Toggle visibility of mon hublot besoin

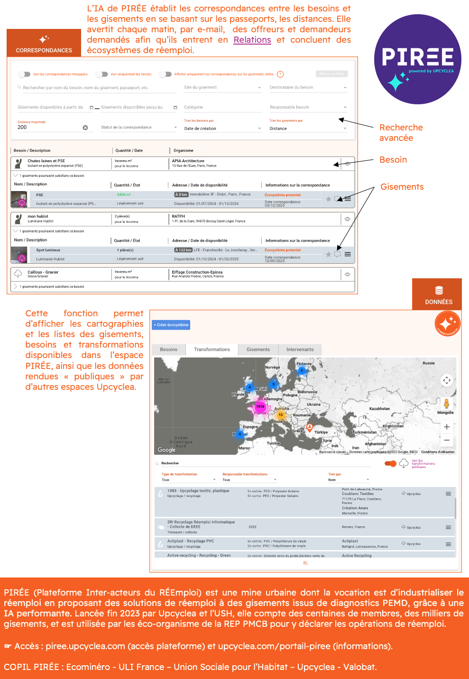click(348, 219)
